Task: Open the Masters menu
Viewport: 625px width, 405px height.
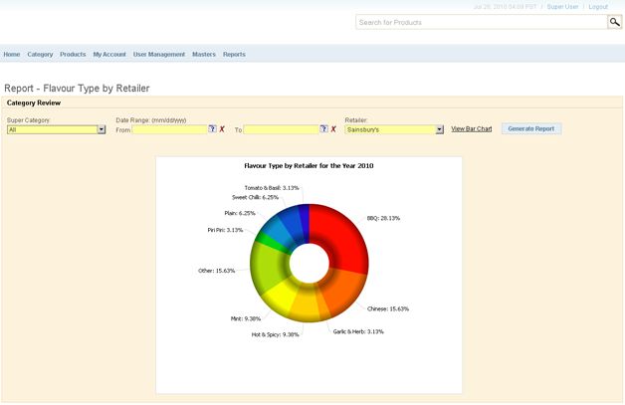Action: [x=204, y=54]
